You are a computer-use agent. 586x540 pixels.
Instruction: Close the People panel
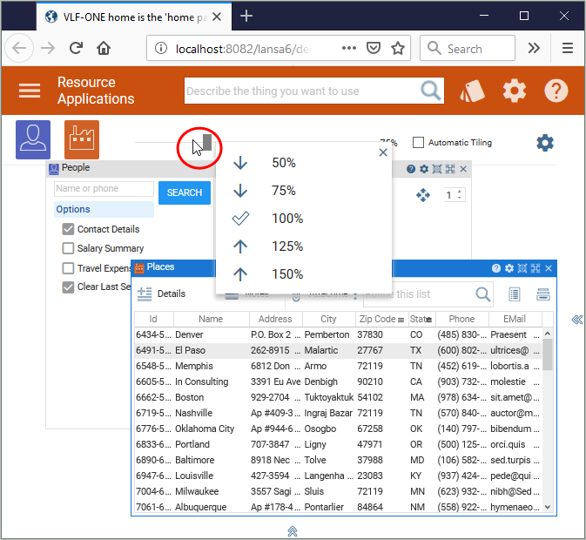click(463, 169)
